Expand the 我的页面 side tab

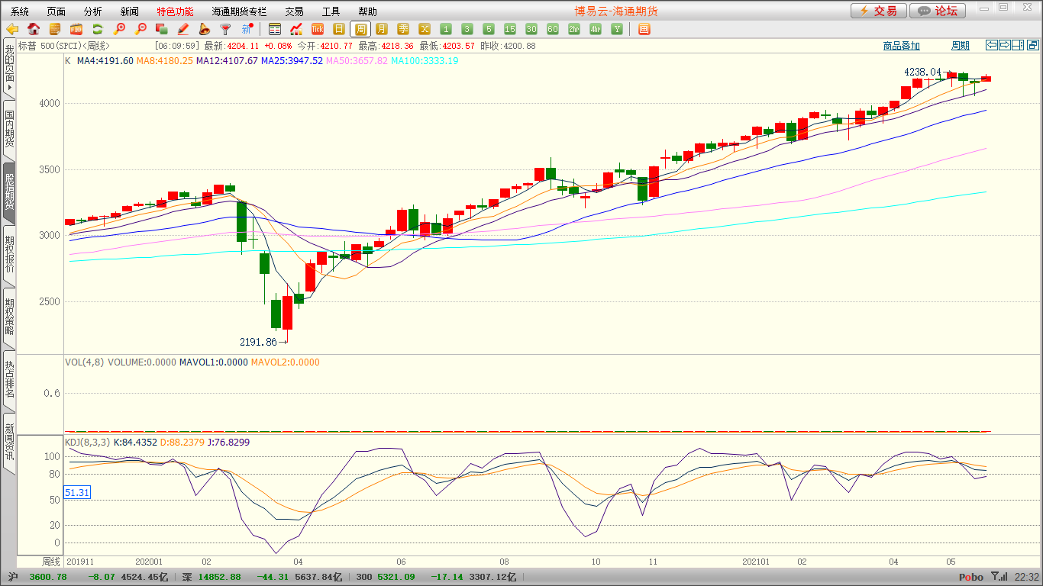click(9, 67)
